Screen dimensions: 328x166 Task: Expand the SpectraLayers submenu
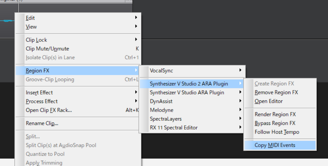[x=192, y=119]
